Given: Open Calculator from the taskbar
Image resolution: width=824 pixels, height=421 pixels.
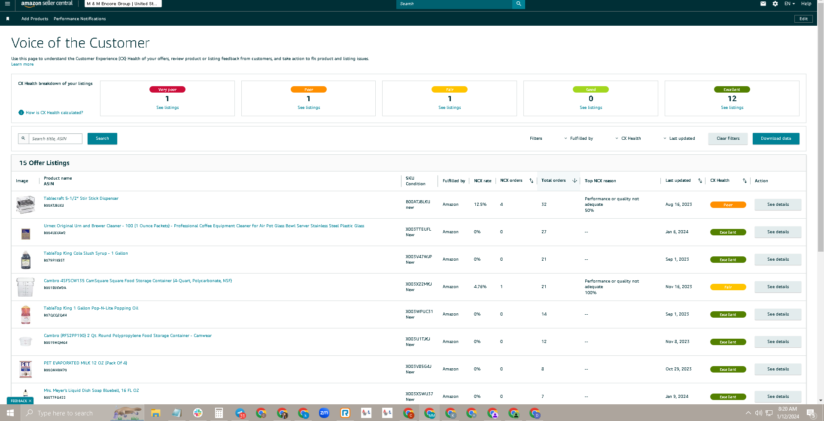Looking at the screenshot, I should pos(219,413).
